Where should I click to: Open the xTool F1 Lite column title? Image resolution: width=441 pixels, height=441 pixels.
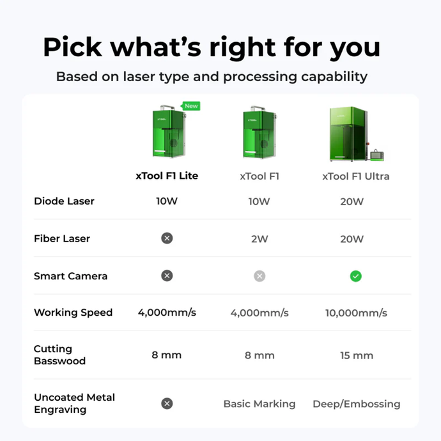(x=167, y=176)
